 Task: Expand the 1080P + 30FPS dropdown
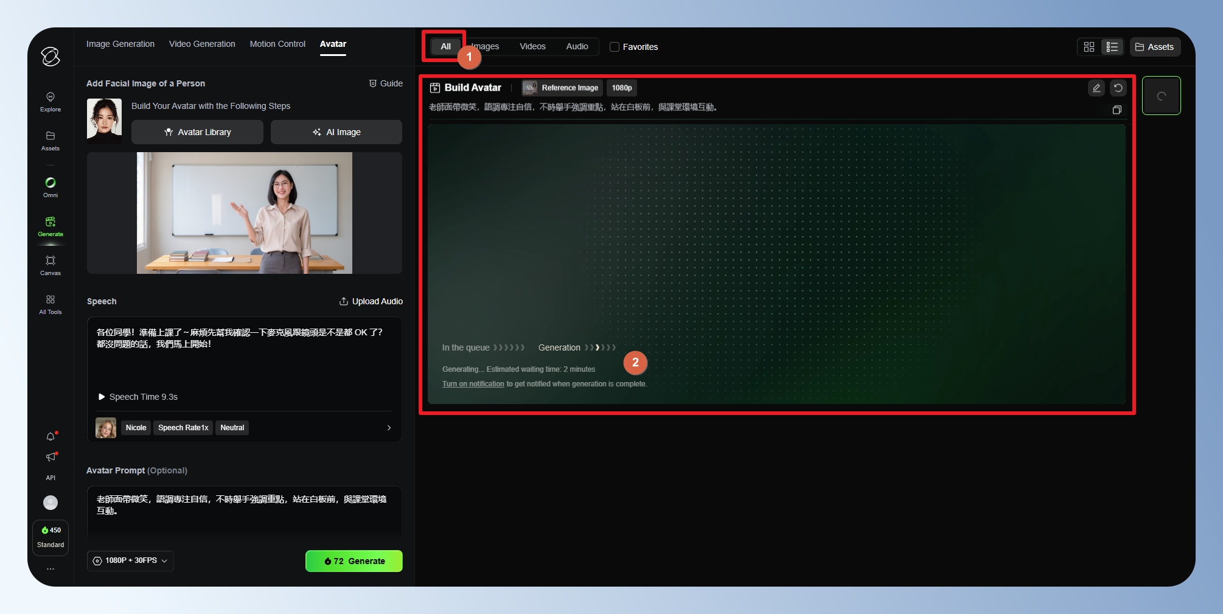[x=130, y=560]
